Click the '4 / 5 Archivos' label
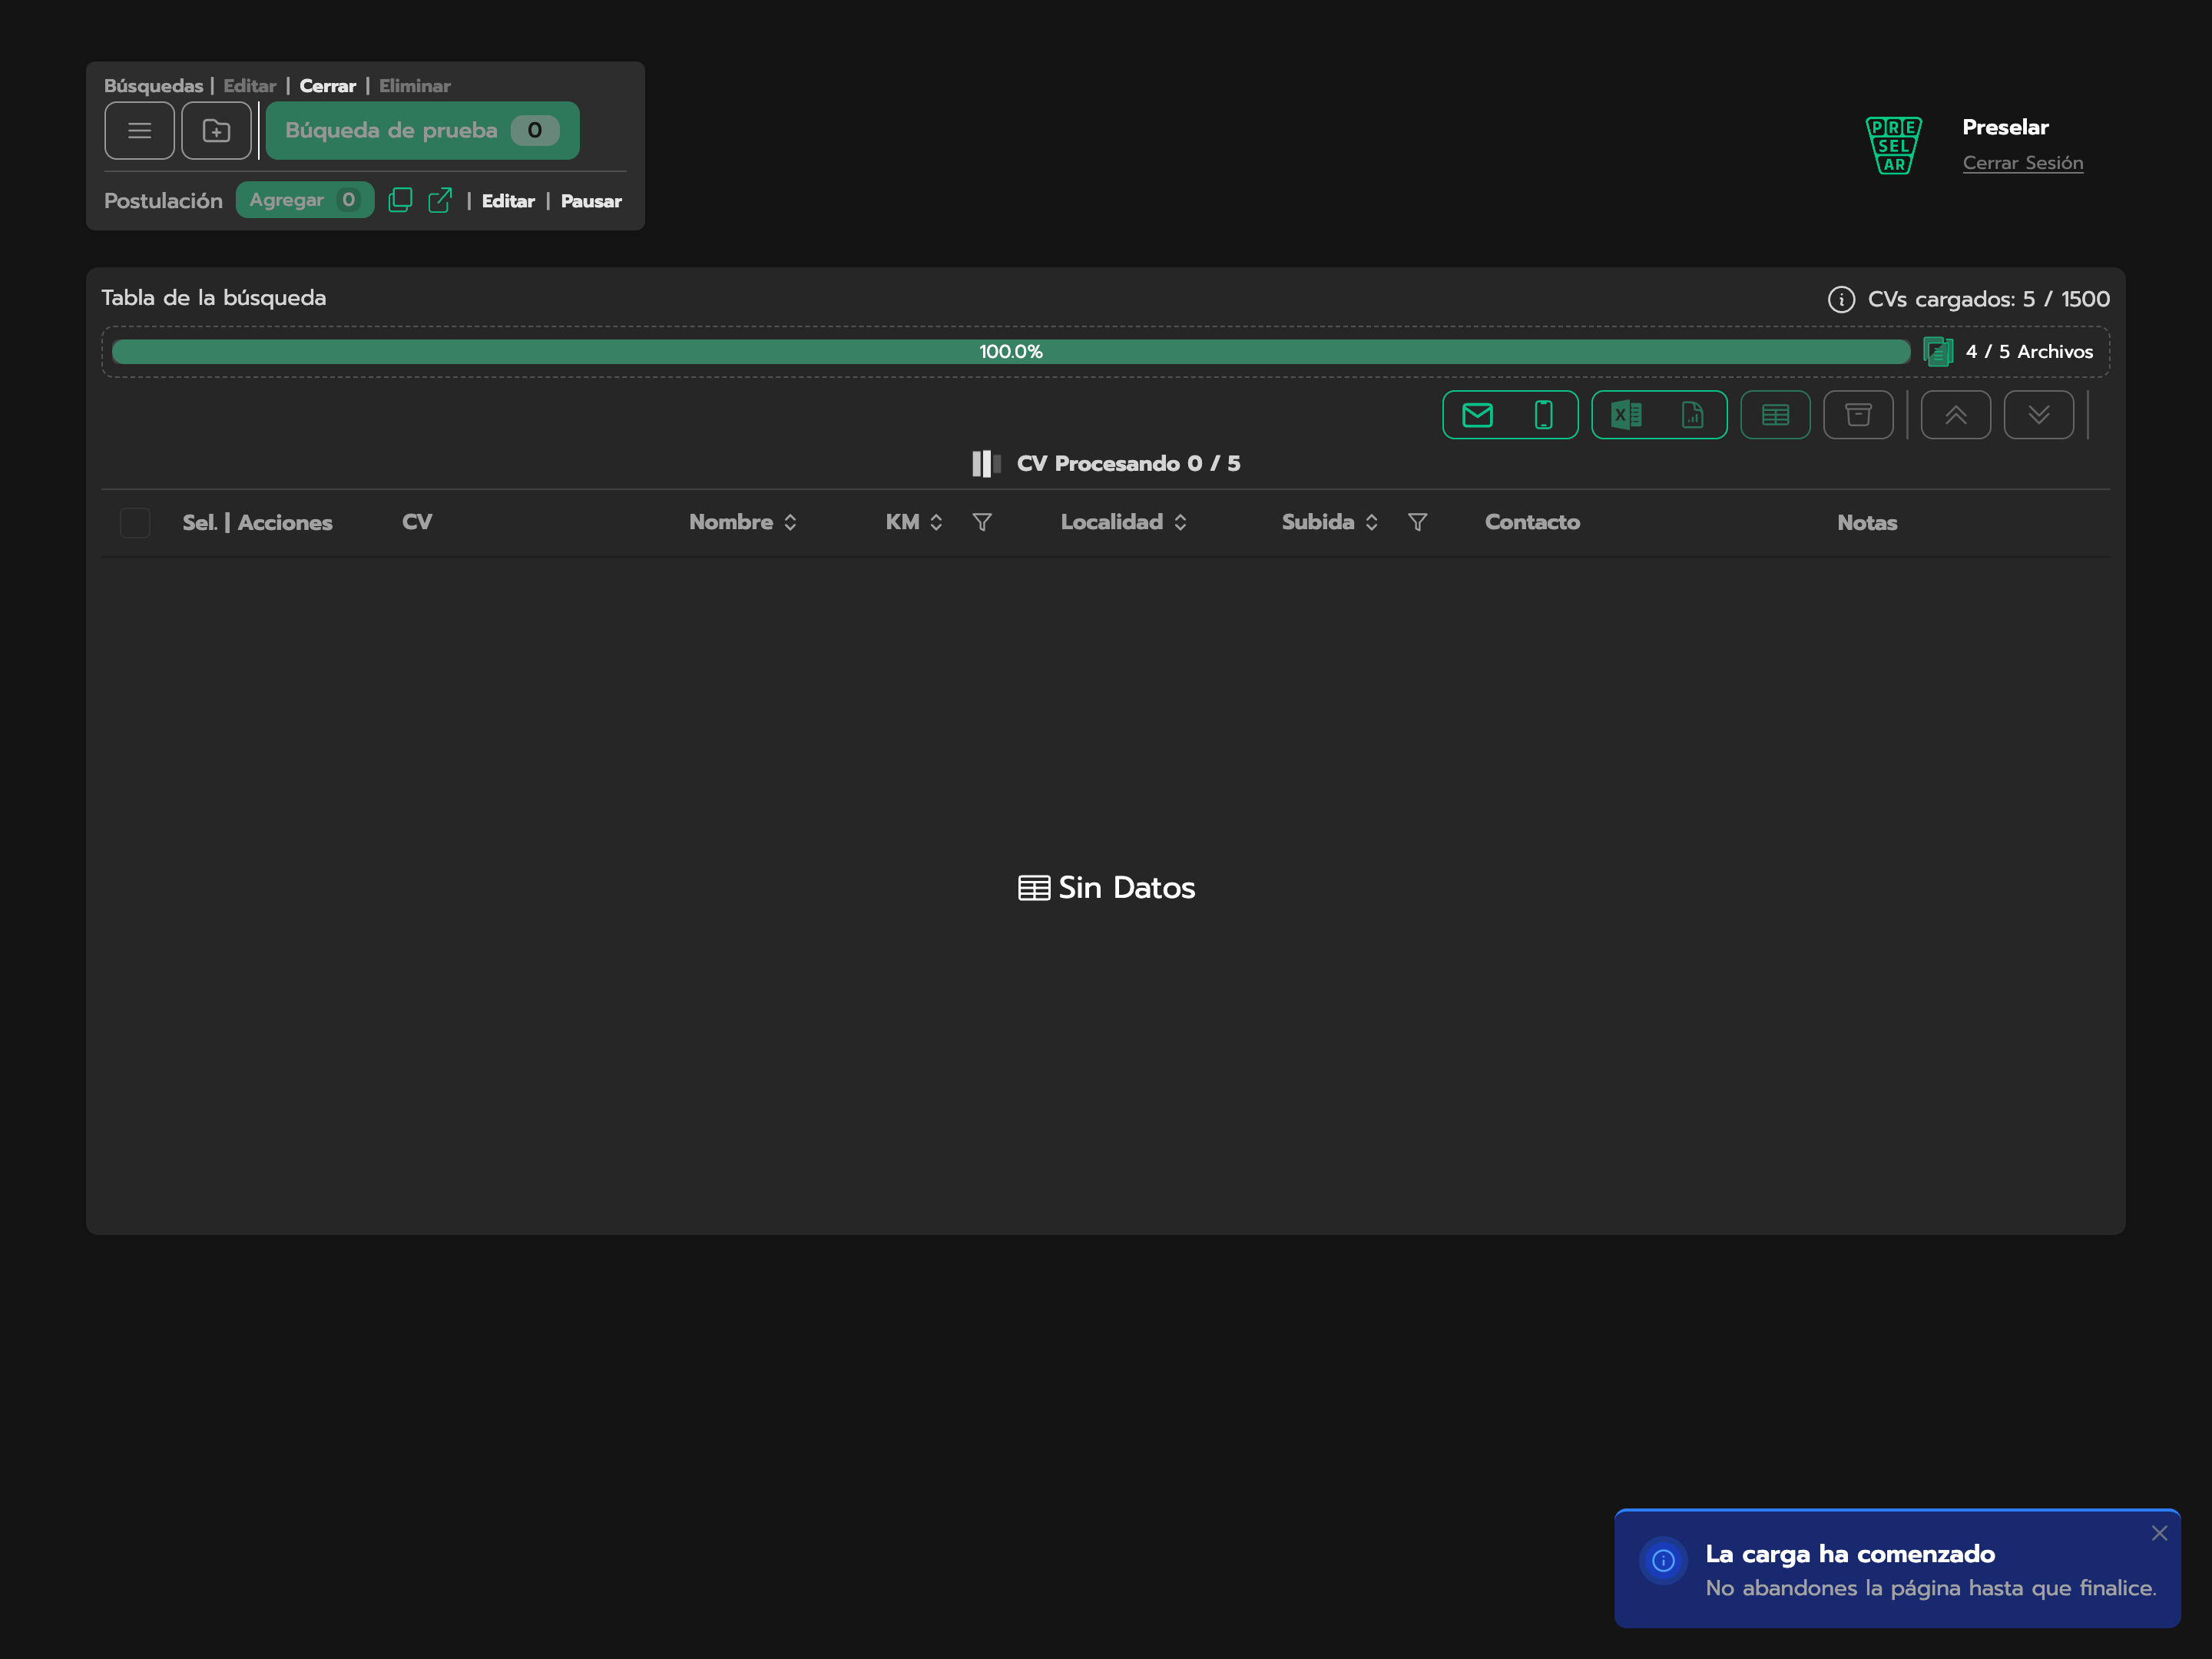 click(x=2029, y=352)
